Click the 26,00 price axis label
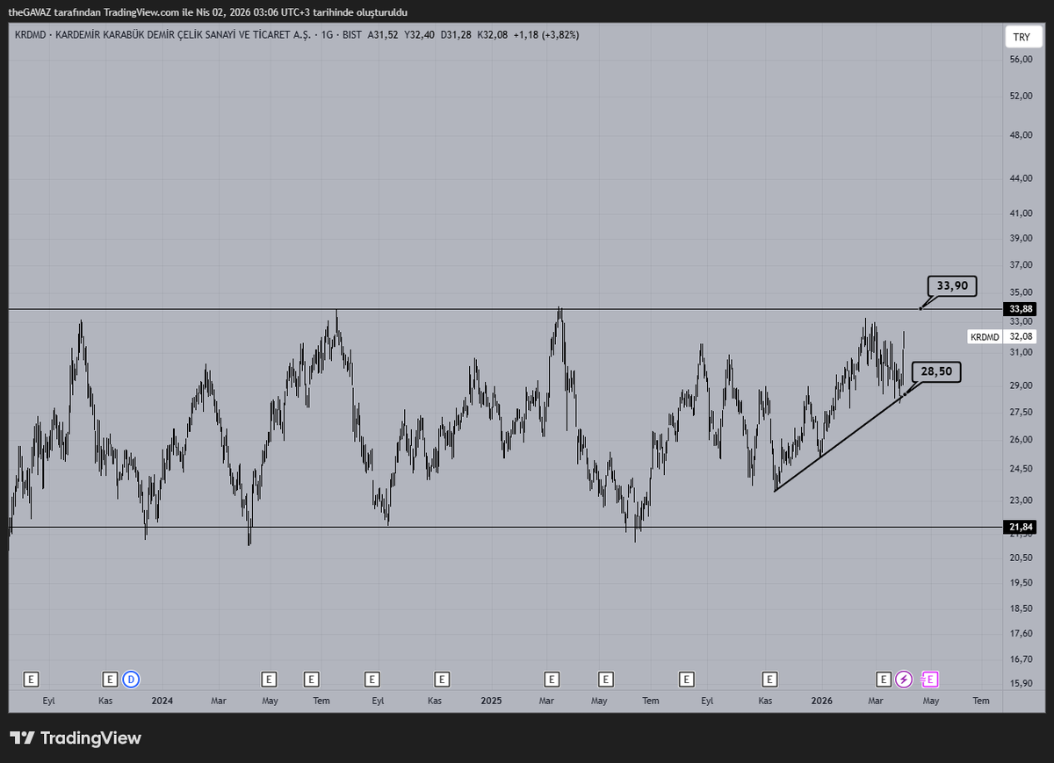 coord(1021,440)
